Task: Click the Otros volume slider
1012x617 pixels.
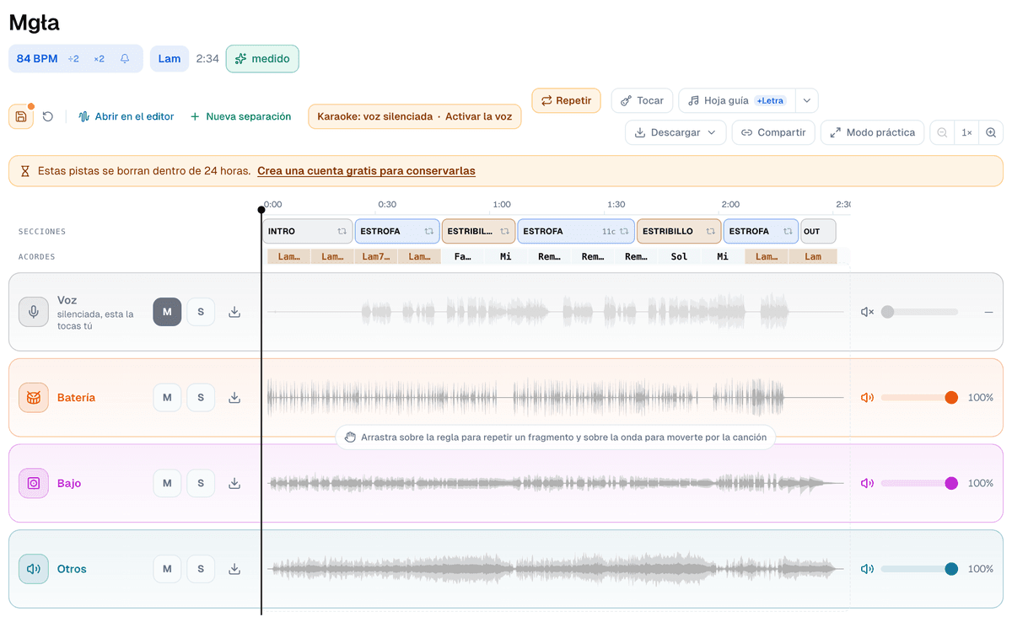Action: 919,569
